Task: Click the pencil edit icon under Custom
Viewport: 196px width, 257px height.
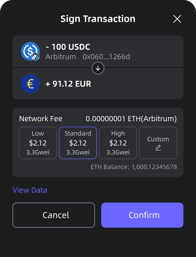Action: [158, 148]
